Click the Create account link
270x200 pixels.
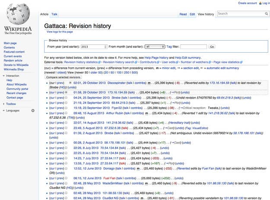tap(248, 3)
